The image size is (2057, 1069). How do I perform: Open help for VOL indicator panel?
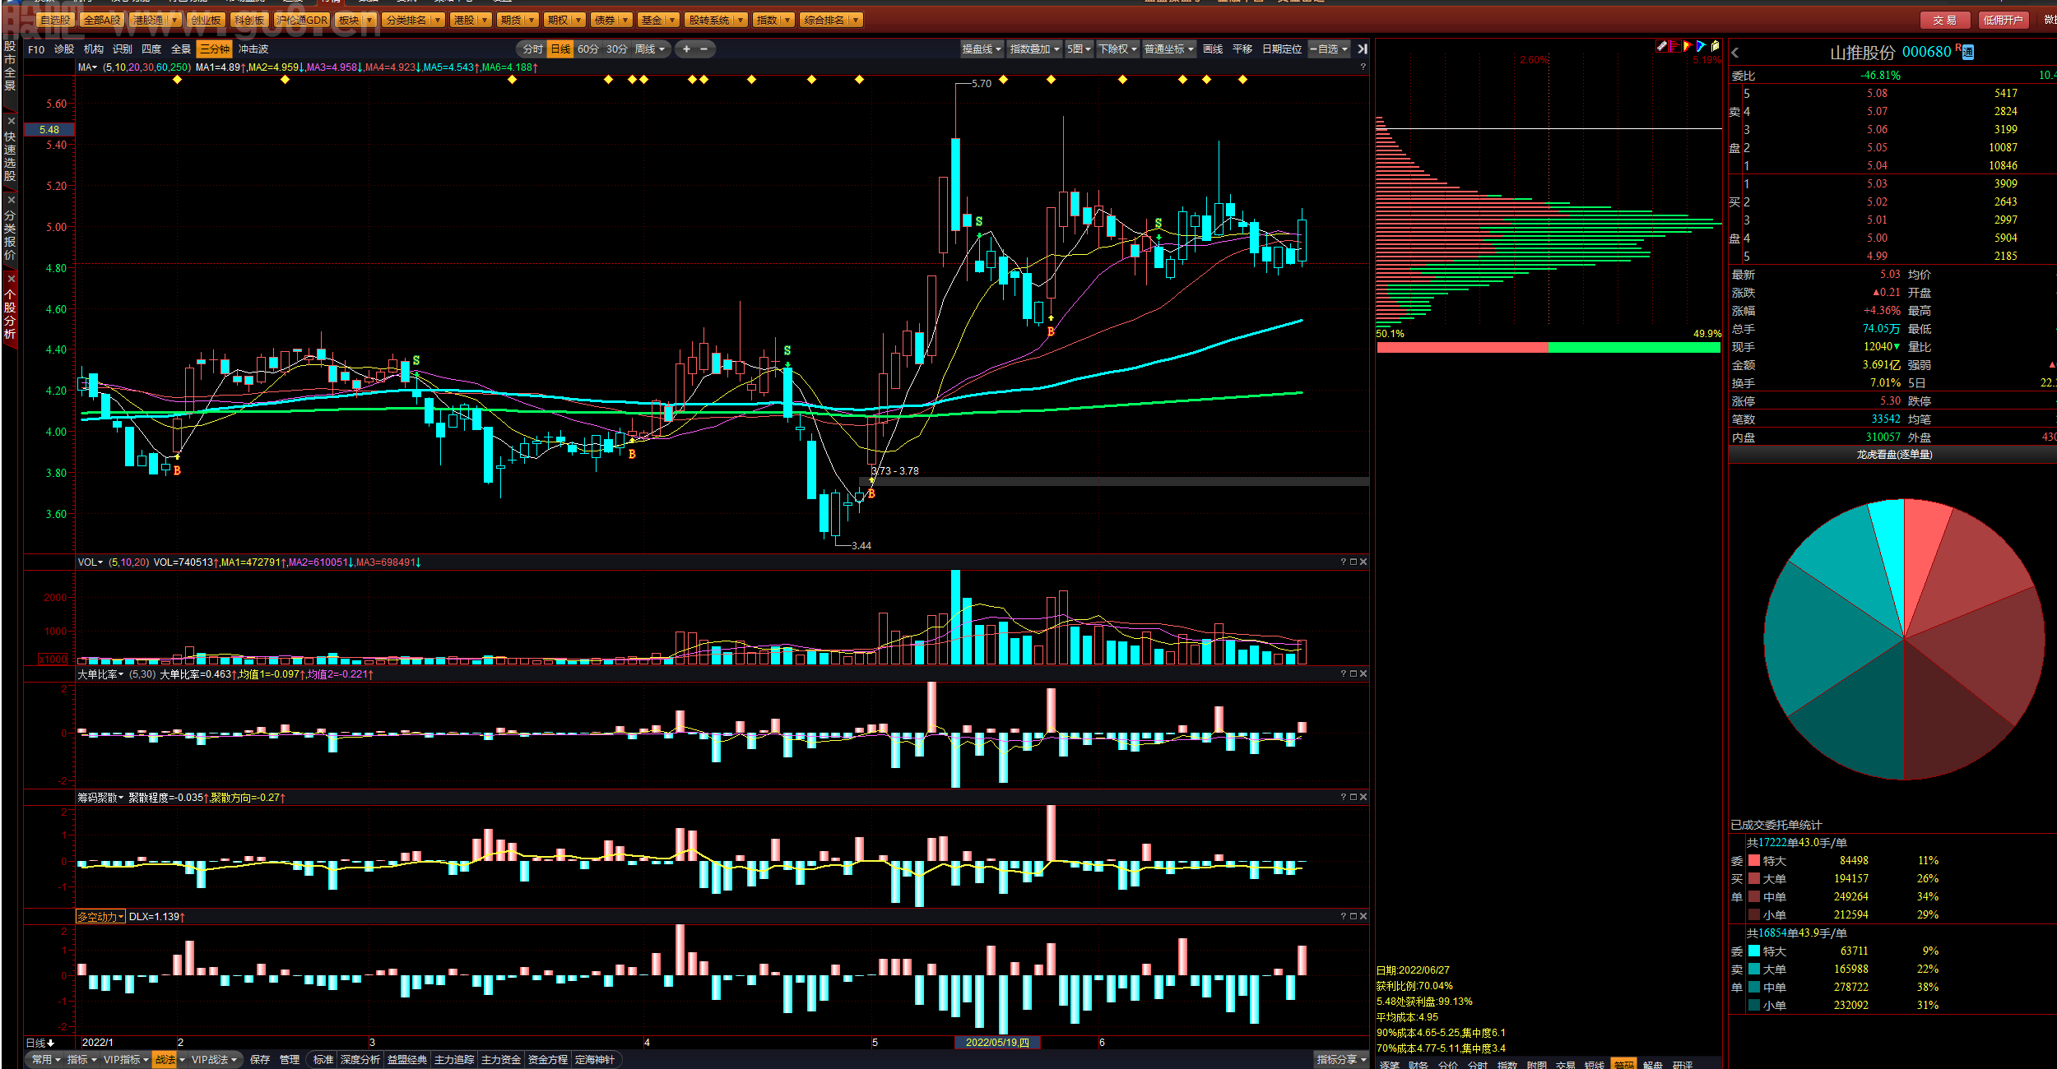coord(1344,562)
